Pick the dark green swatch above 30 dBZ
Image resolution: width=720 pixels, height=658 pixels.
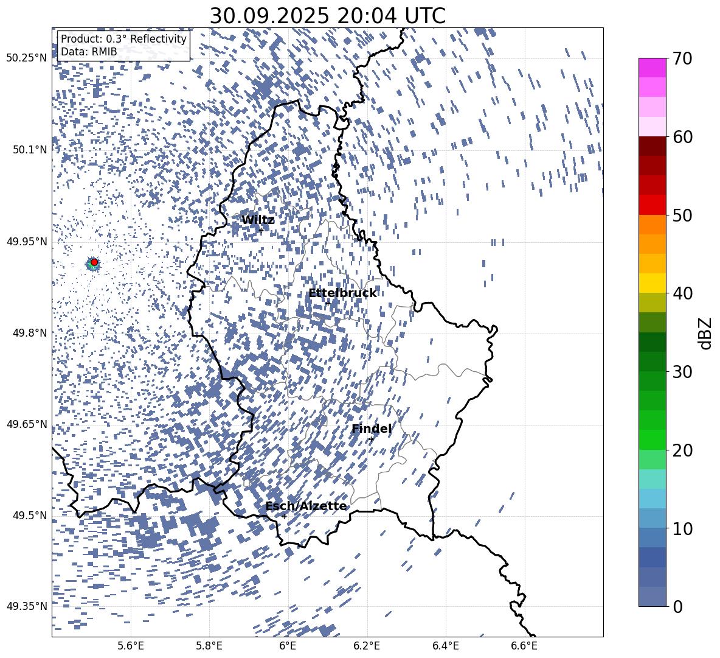[652, 362]
